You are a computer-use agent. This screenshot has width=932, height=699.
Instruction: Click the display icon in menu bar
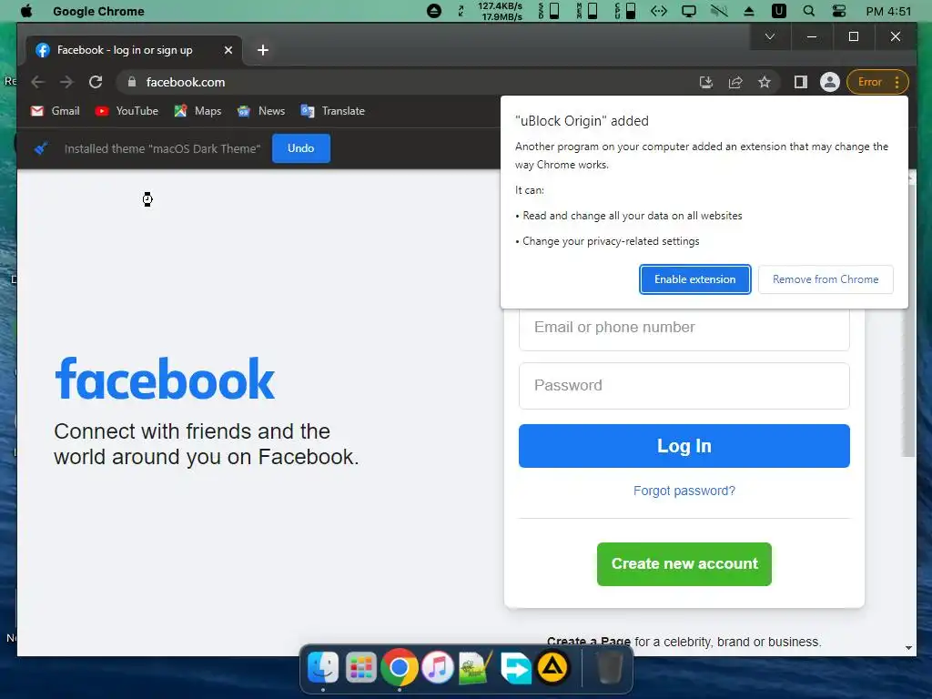point(689,11)
